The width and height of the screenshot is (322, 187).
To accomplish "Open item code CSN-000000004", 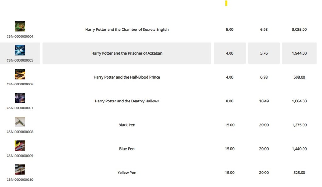I will pos(19,36).
